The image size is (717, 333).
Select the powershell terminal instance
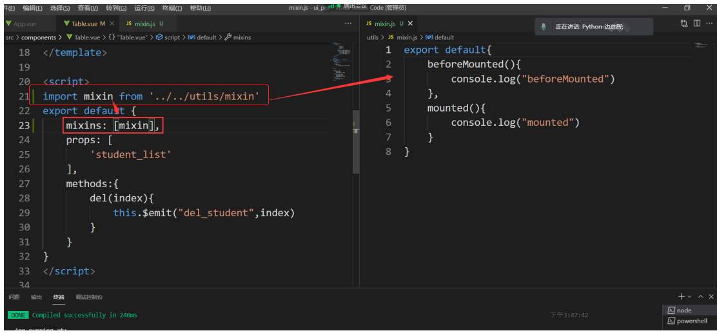tap(689, 321)
